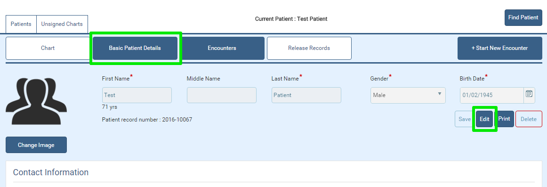547x187 pixels.
Task: Click into the Middle Name field
Action: click(222, 95)
